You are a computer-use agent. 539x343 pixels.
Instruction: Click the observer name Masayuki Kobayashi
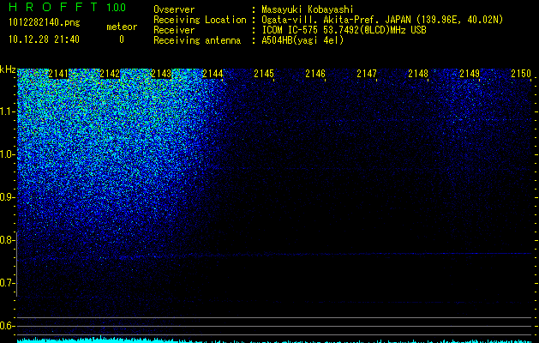308,9
